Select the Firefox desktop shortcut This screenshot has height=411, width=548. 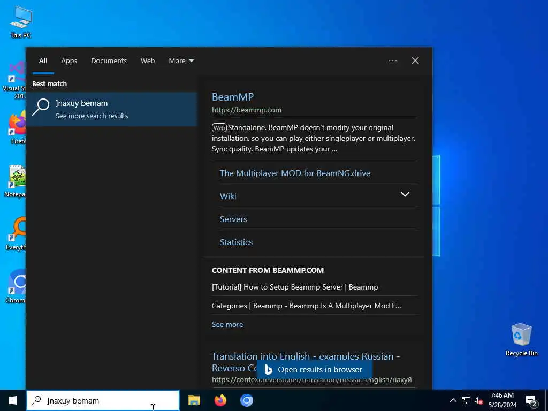pyautogui.click(x=16, y=127)
